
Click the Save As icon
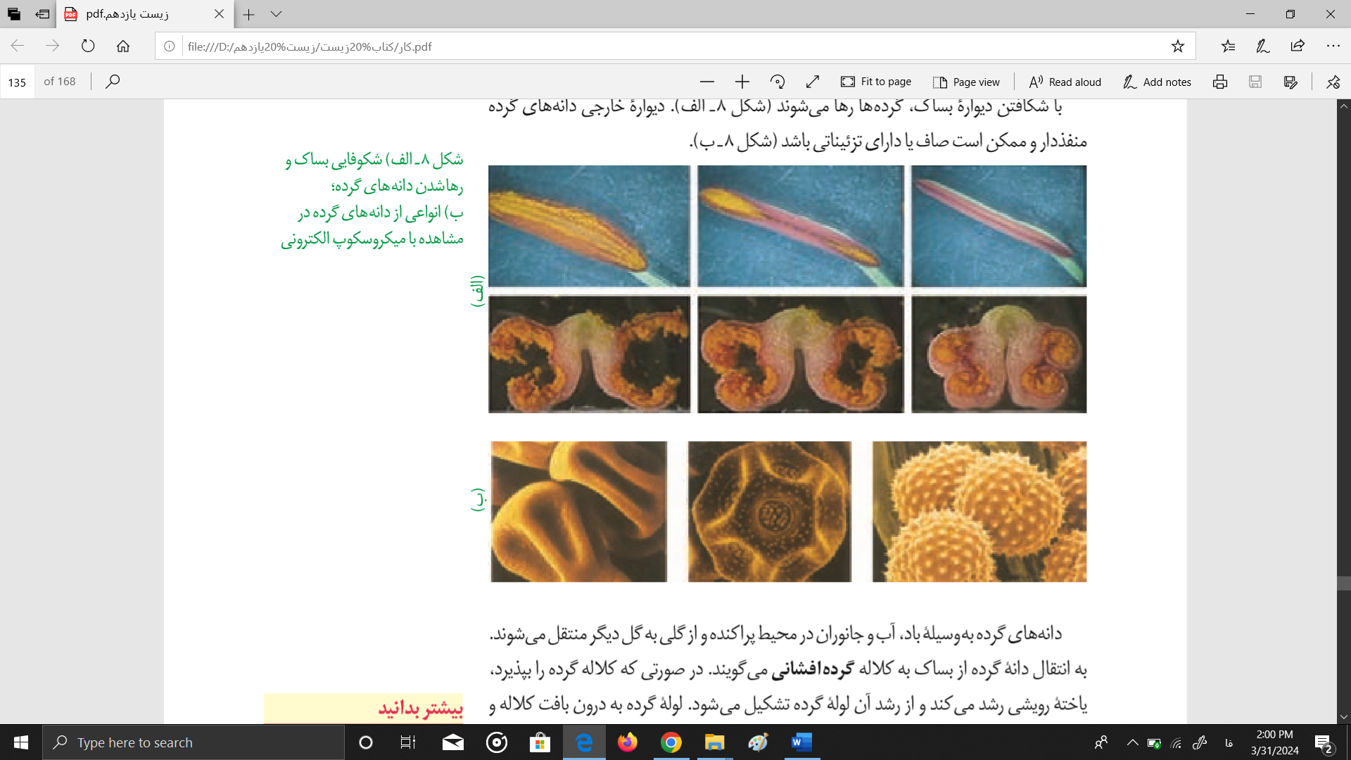pos(1290,82)
